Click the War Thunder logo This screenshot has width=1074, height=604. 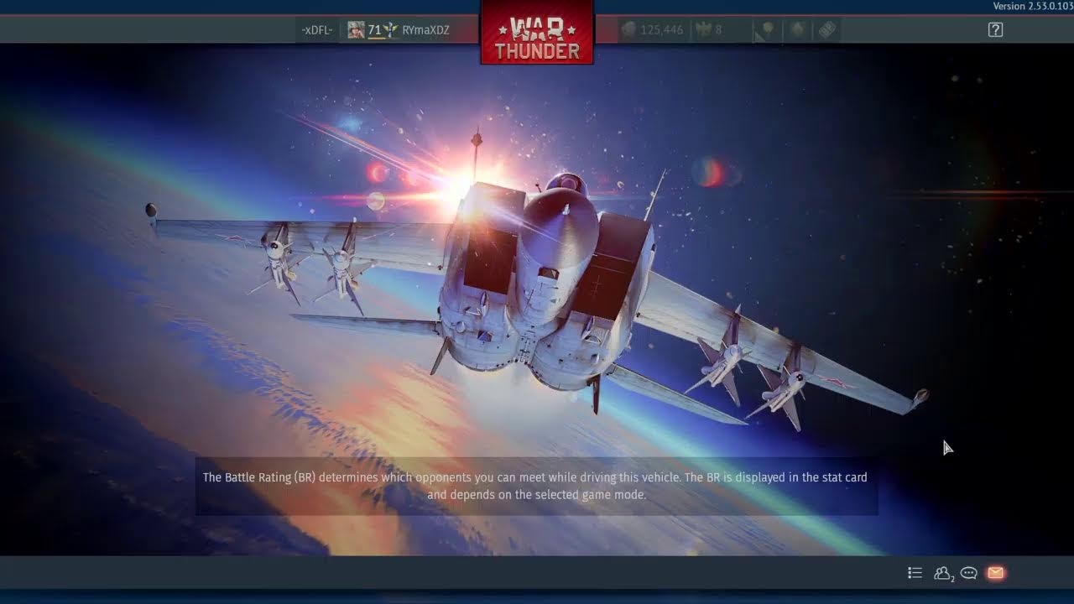pos(537,32)
